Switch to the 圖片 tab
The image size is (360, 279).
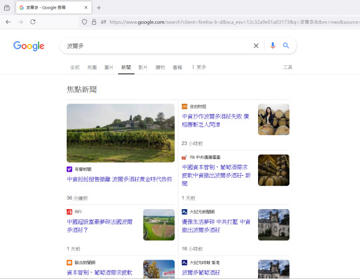click(x=109, y=67)
